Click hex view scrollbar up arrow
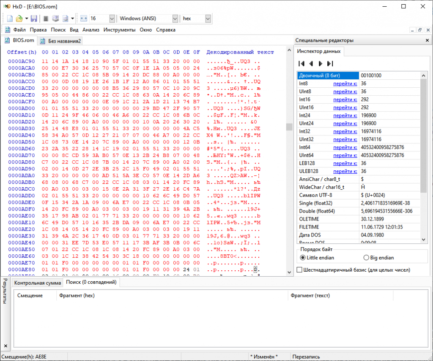 (289, 50)
